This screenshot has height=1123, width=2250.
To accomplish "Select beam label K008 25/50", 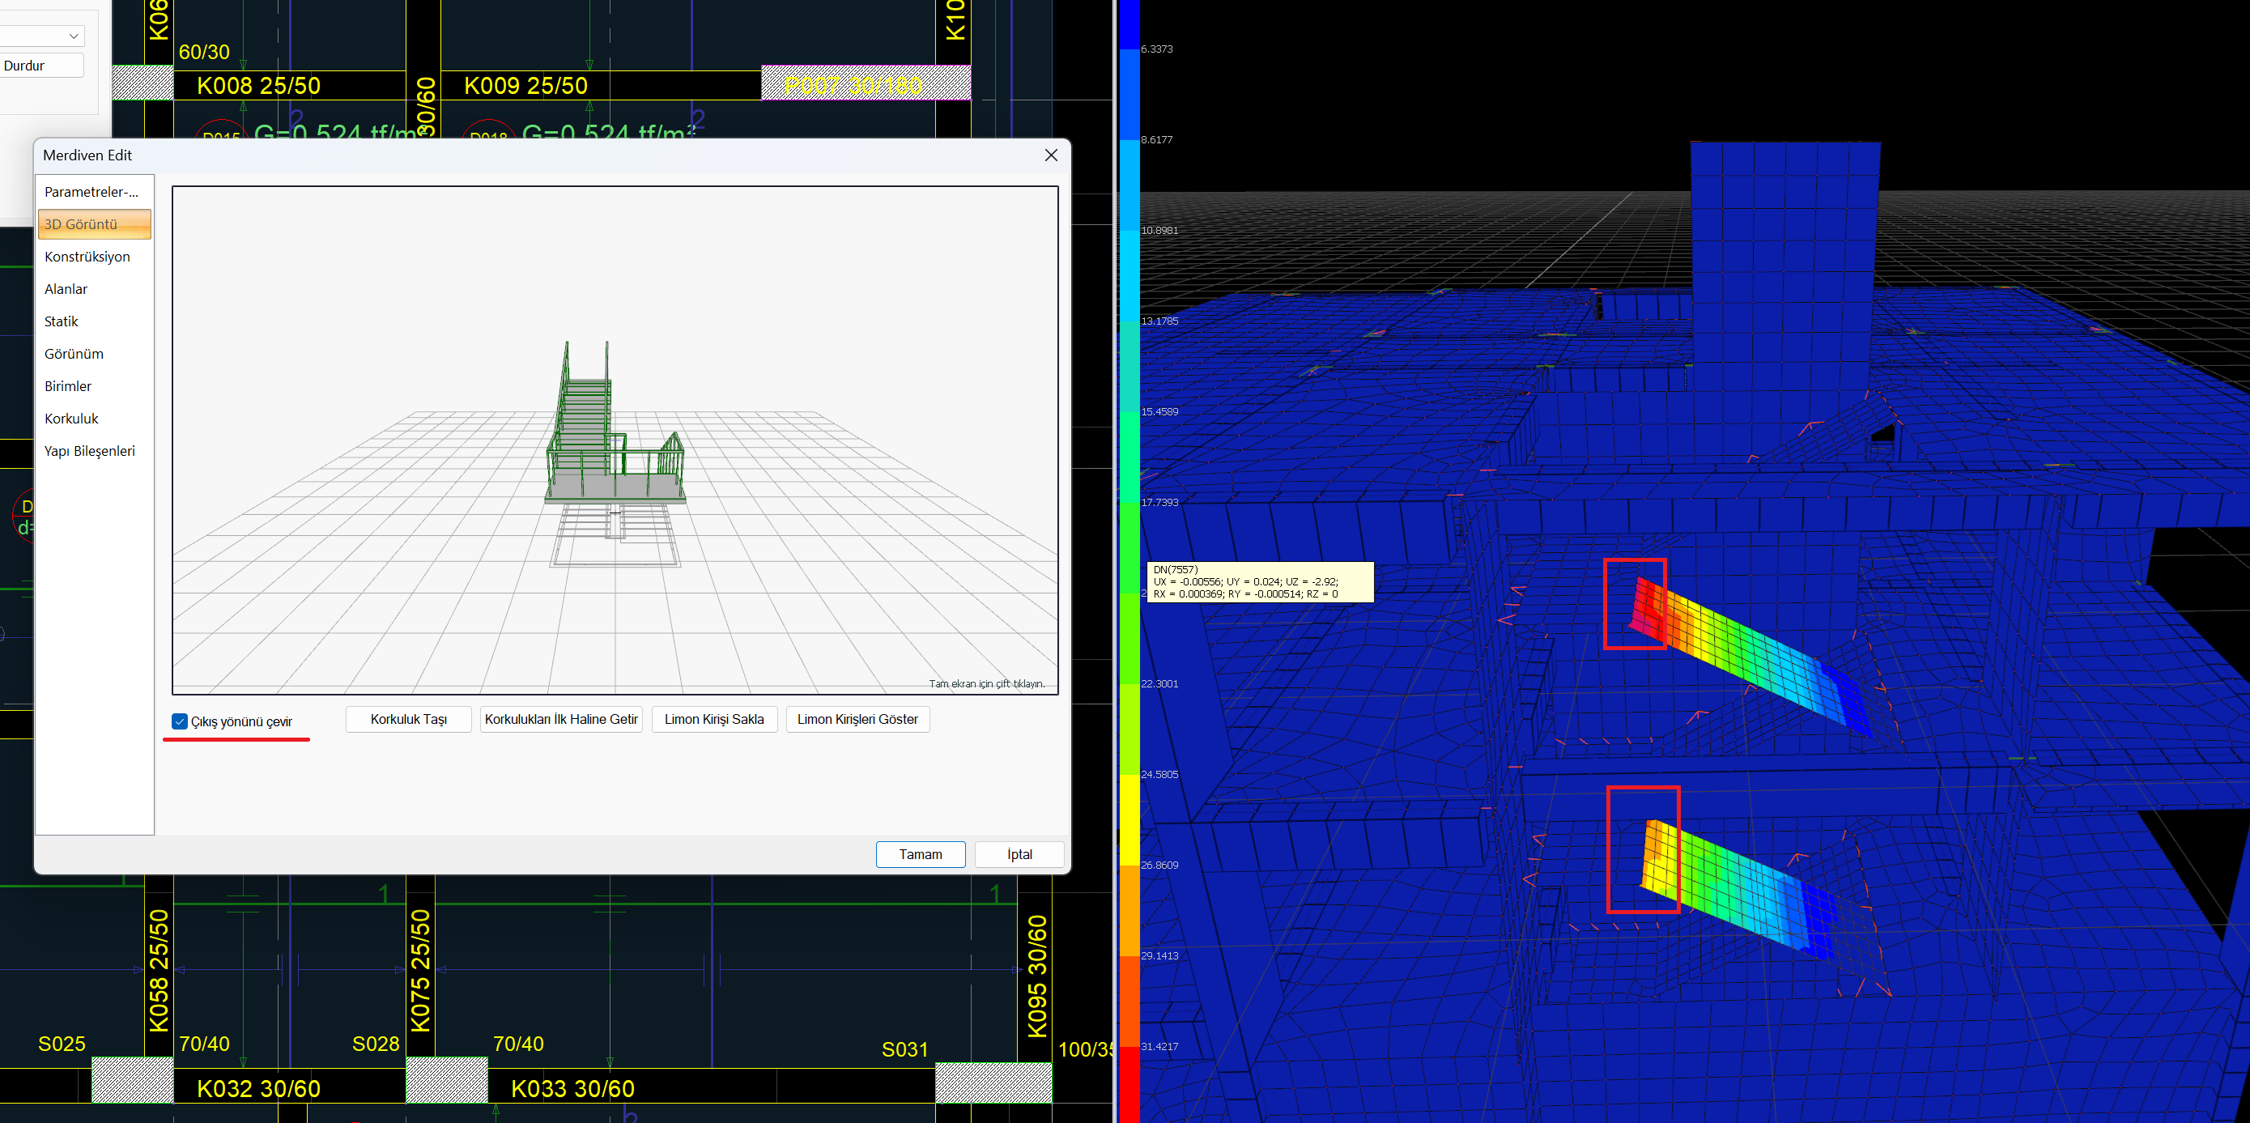I will pyautogui.click(x=258, y=86).
